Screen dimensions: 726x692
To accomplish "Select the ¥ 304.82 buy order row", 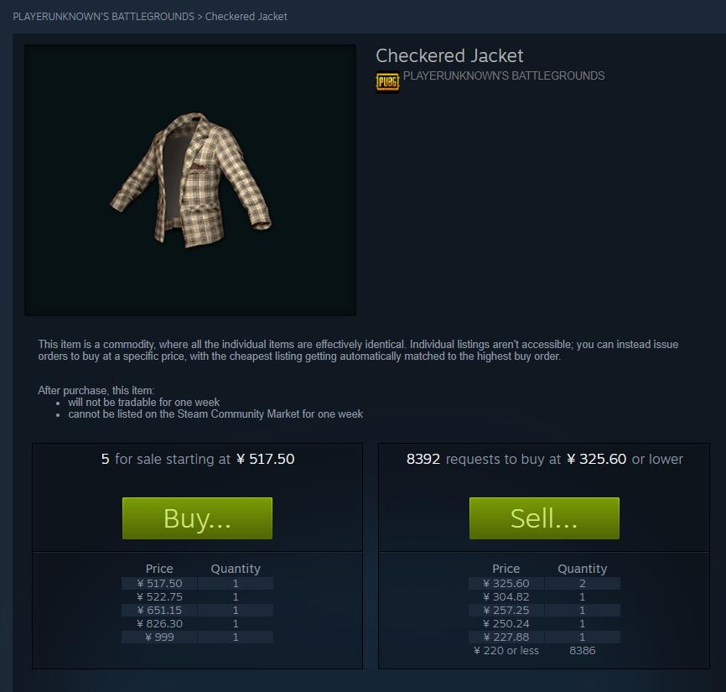I will pos(544,597).
